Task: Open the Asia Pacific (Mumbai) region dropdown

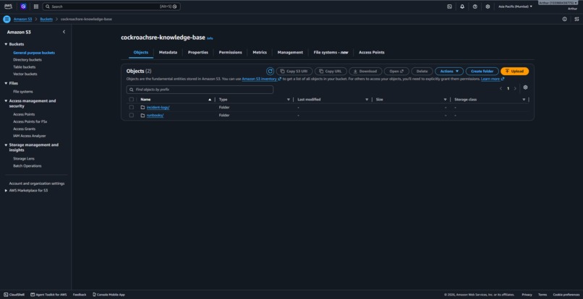Action: pos(515,6)
